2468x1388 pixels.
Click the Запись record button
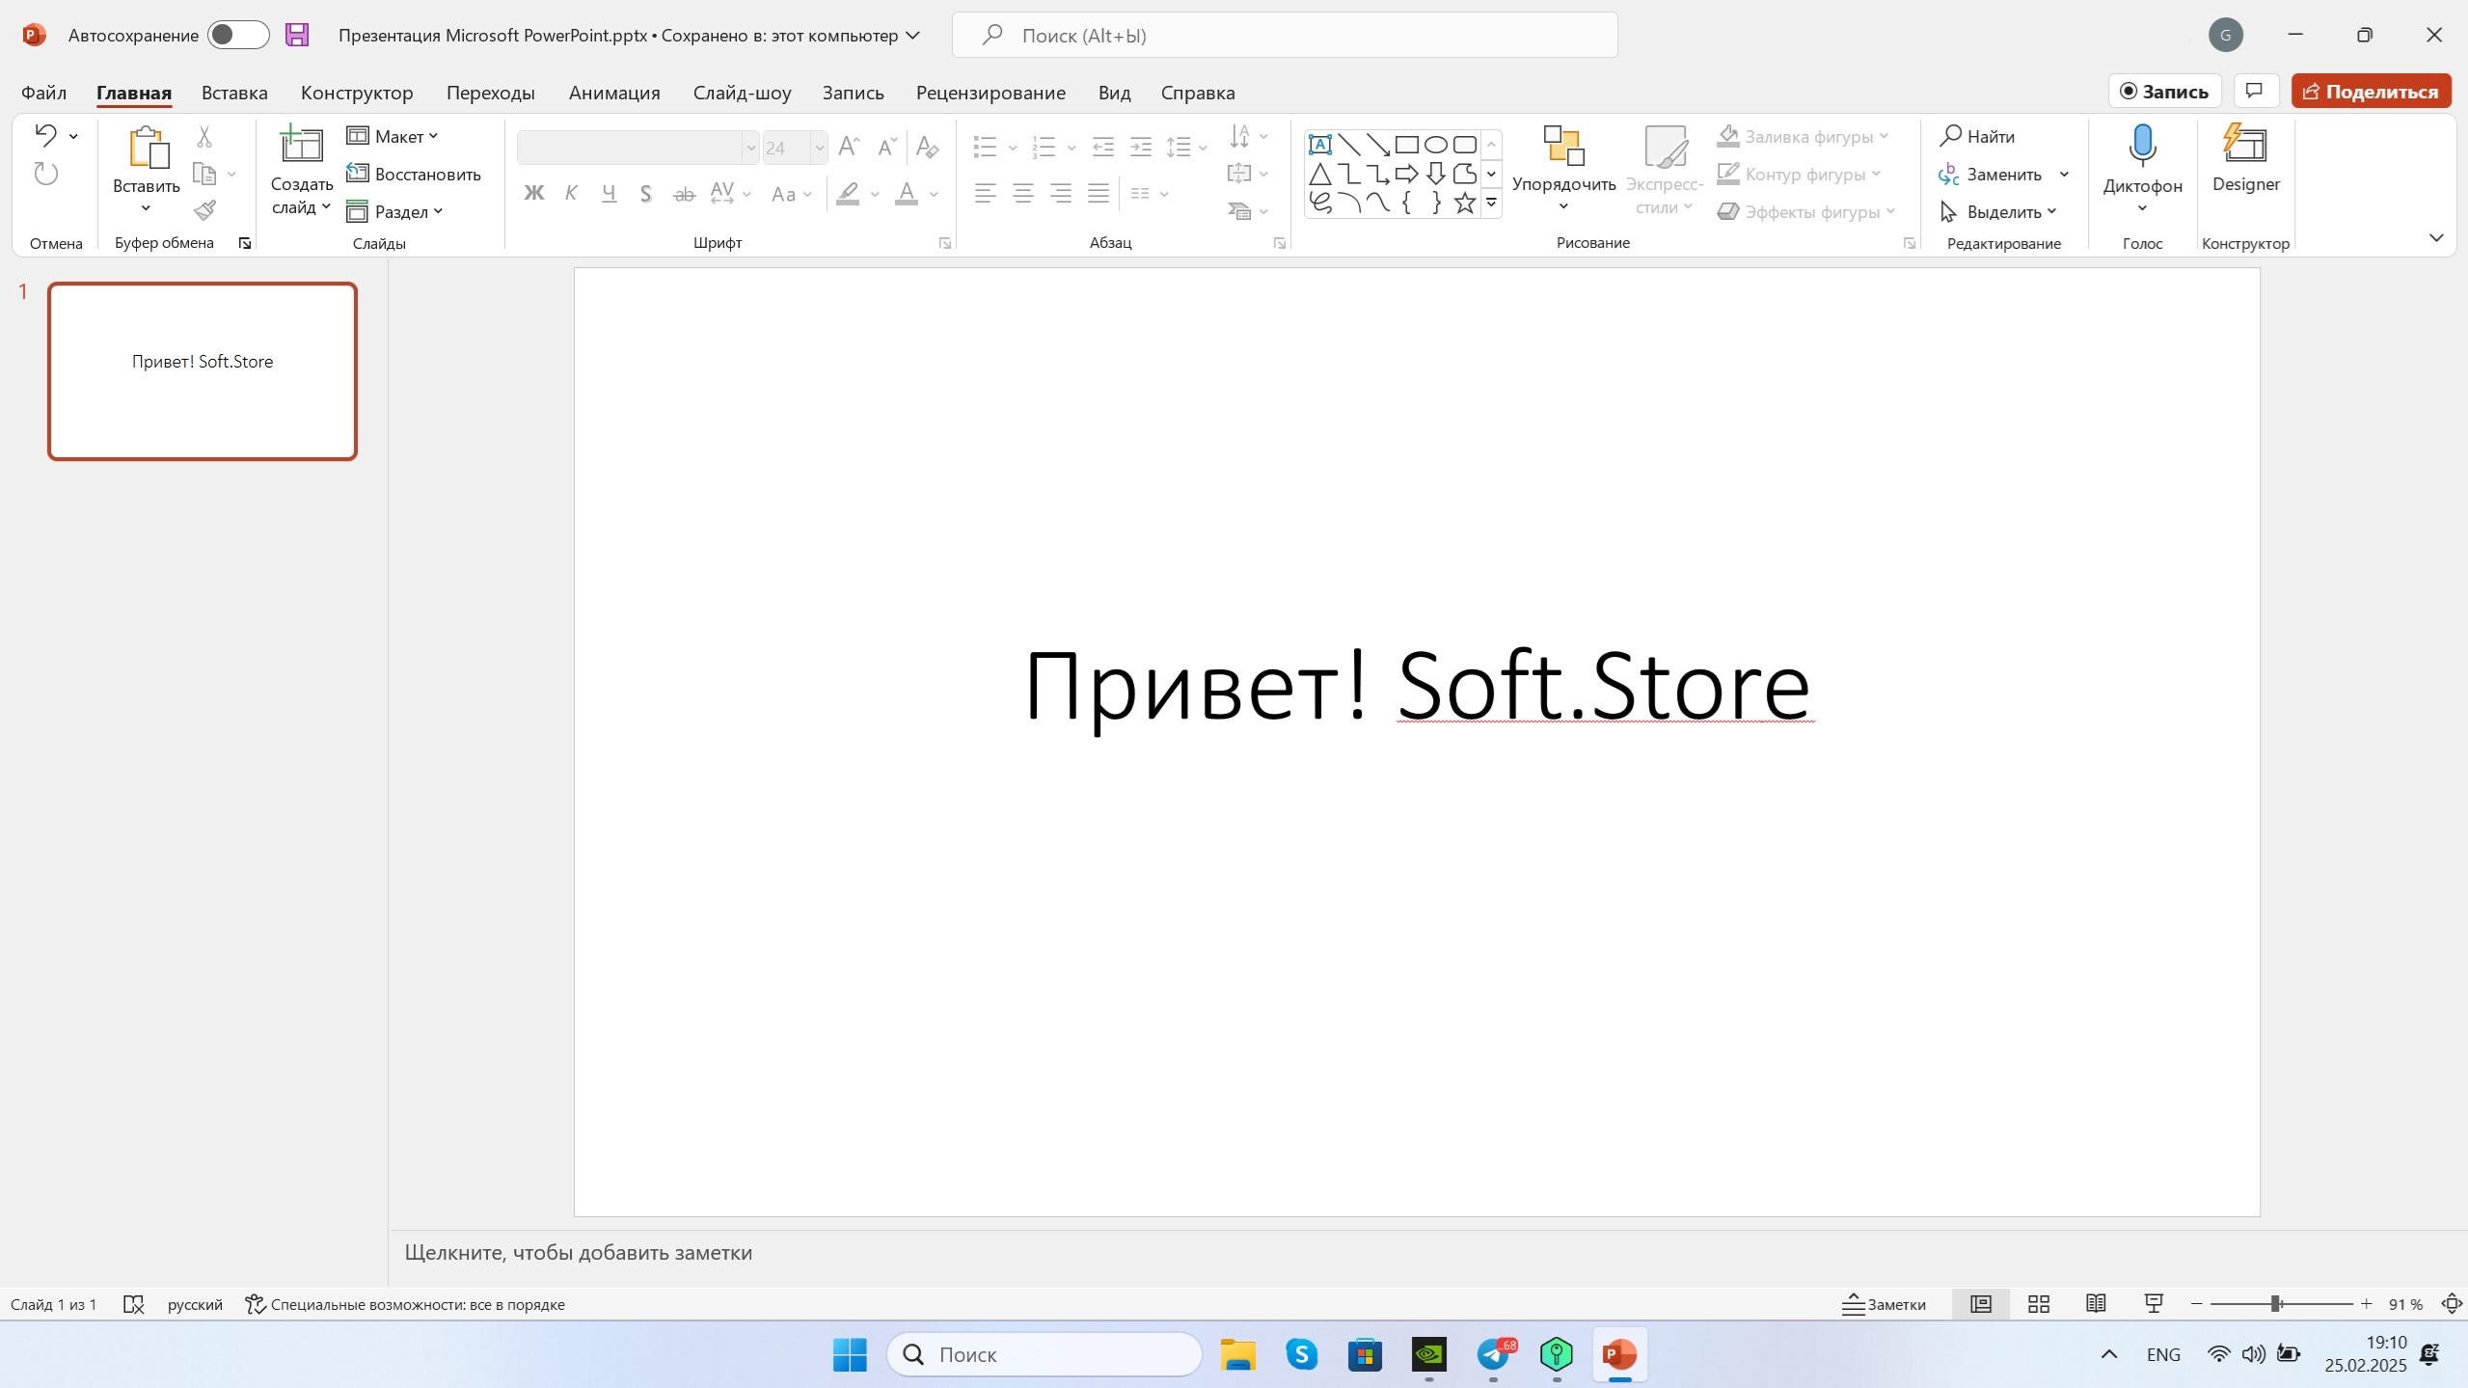coord(2164,91)
